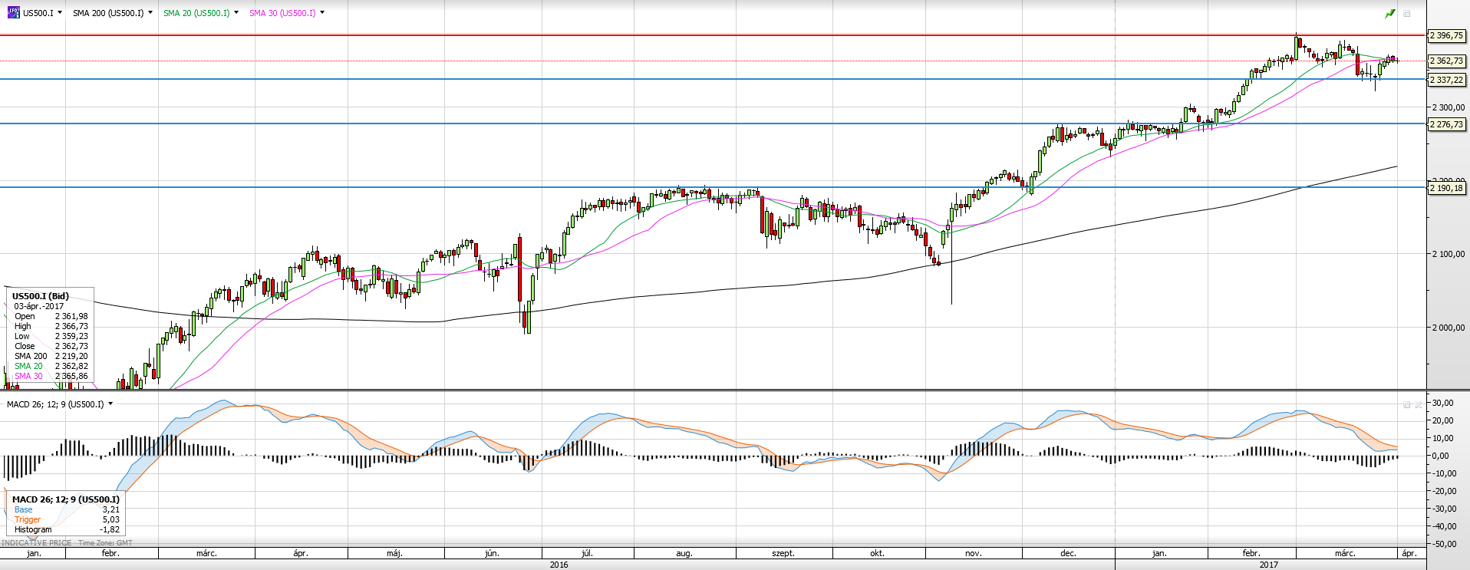Click the US500.I instrument icon
The height and width of the screenshot is (570, 1470).
pyautogui.click(x=13, y=12)
